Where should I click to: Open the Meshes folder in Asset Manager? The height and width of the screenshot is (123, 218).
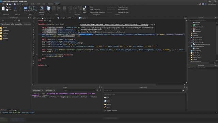[x=5, y=33]
